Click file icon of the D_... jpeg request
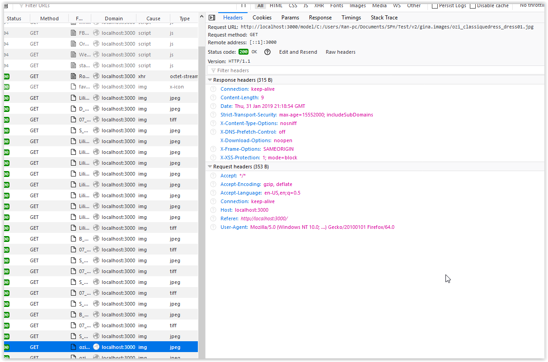This screenshot has height=362, width=548. [x=74, y=109]
